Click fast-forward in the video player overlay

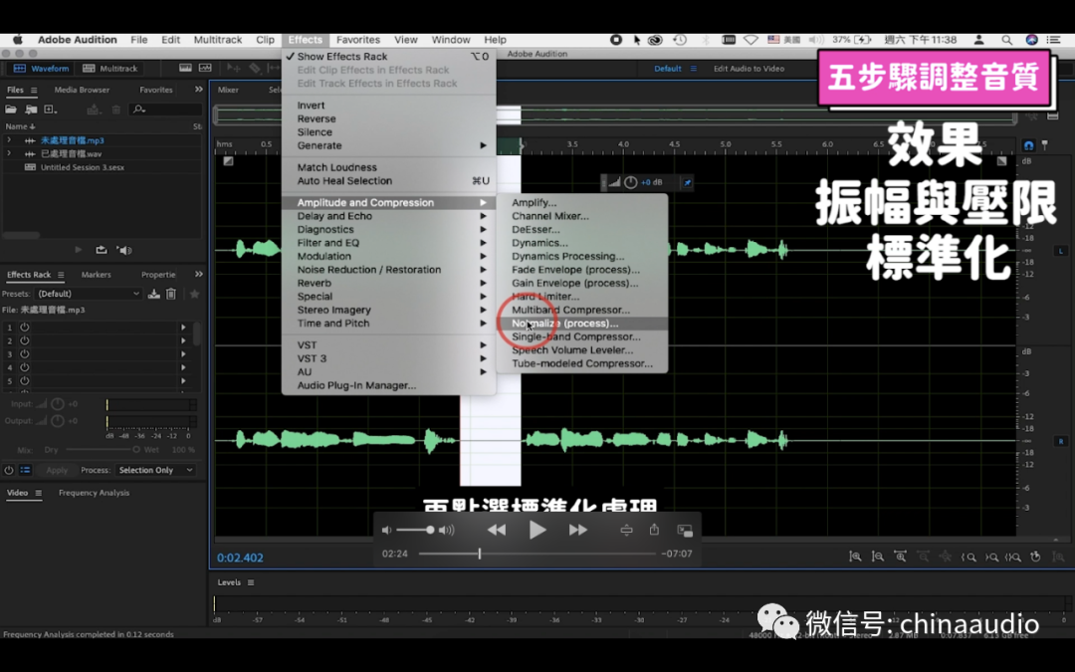coord(578,530)
